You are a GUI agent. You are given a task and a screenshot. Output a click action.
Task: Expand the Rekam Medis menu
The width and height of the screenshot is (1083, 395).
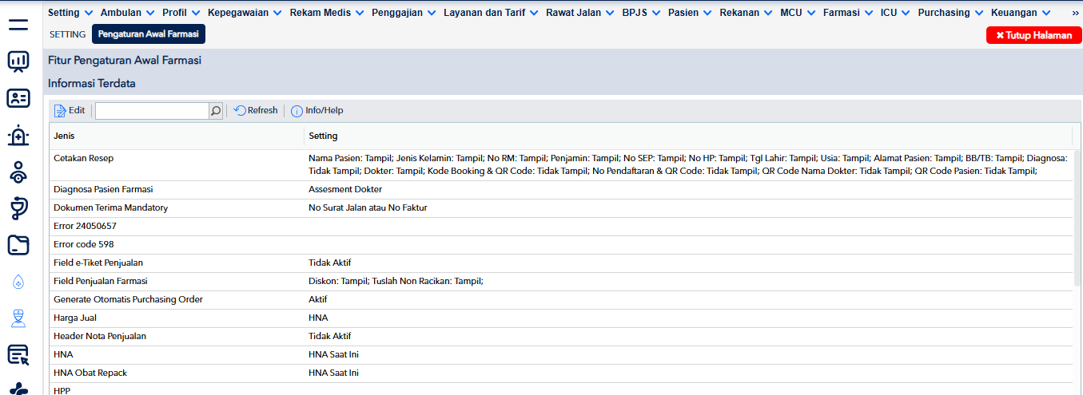pyautogui.click(x=327, y=13)
